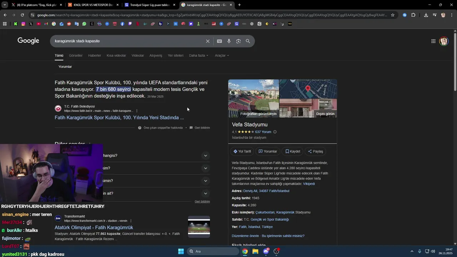Viewport: 457px width, 257px height.
Task: Switch to 'KNGL SPOR VS METOSPOR' browser tab
Action: coord(93,5)
